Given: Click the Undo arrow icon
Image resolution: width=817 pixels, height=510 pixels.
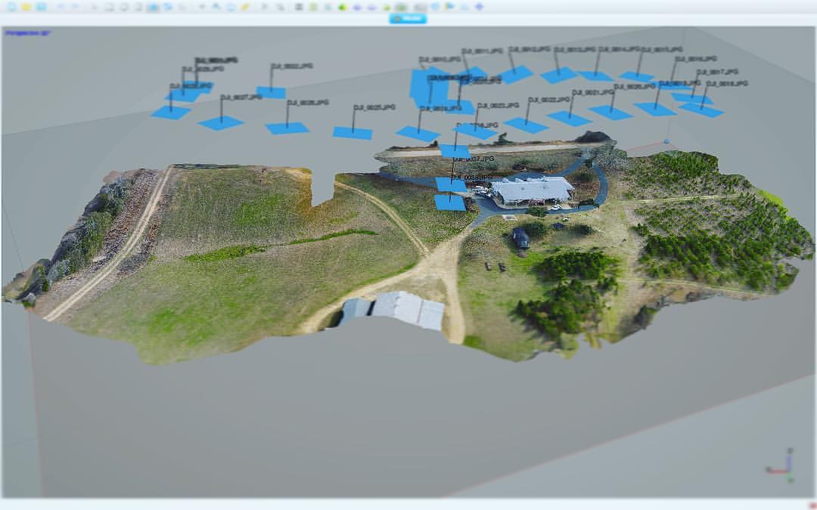Looking at the screenshot, I should (61, 6).
